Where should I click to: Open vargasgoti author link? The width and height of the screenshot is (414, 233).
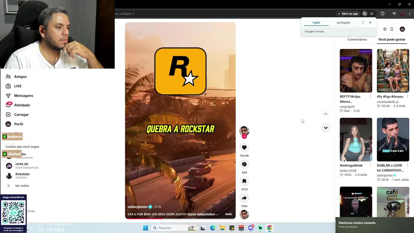pyautogui.click(x=347, y=106)
